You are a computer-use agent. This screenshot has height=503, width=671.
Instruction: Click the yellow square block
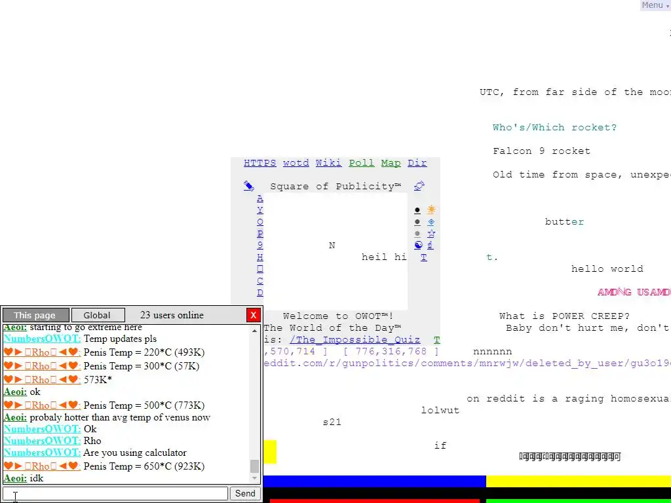coord(270,452)
